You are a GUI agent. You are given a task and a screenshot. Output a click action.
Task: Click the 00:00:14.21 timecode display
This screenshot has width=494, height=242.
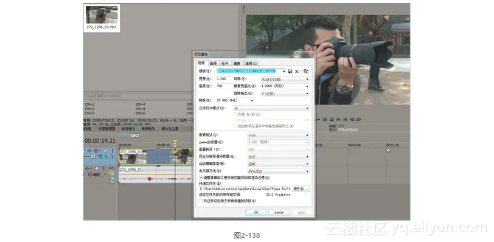point(100,140)
